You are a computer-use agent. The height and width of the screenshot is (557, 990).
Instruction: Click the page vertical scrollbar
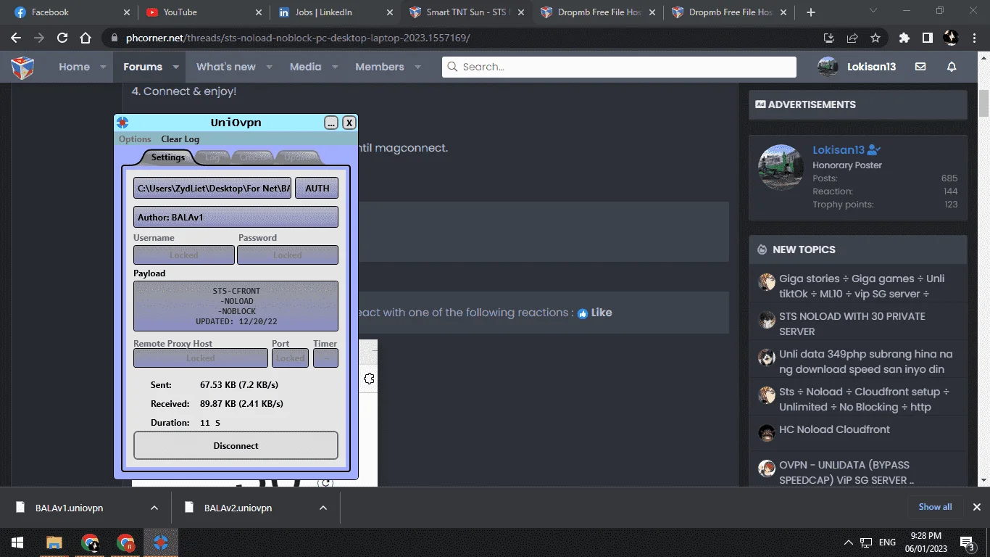(983, 284)
